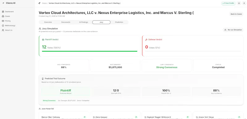
Task: Click the Defense Verdict gavel icon
Action: coord(146,40)
